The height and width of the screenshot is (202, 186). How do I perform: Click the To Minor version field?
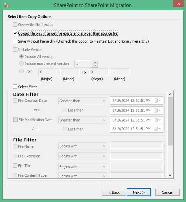(120, 72)
